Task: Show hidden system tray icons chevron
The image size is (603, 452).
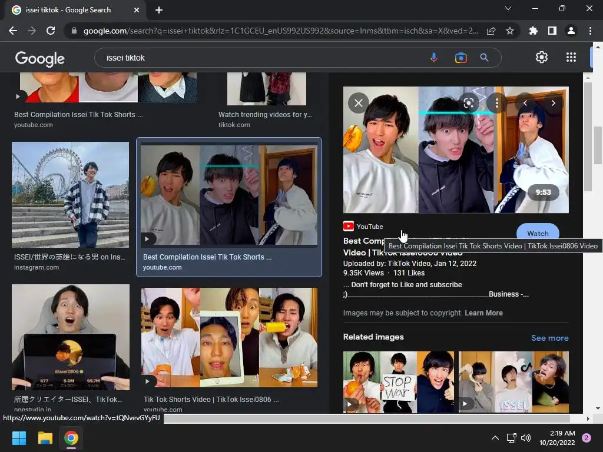Action: [x=495, y=438]
